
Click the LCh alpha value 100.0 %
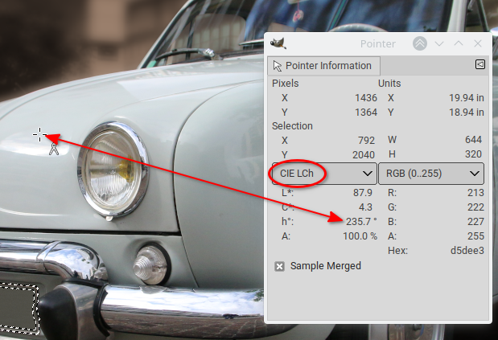(360, 236)
